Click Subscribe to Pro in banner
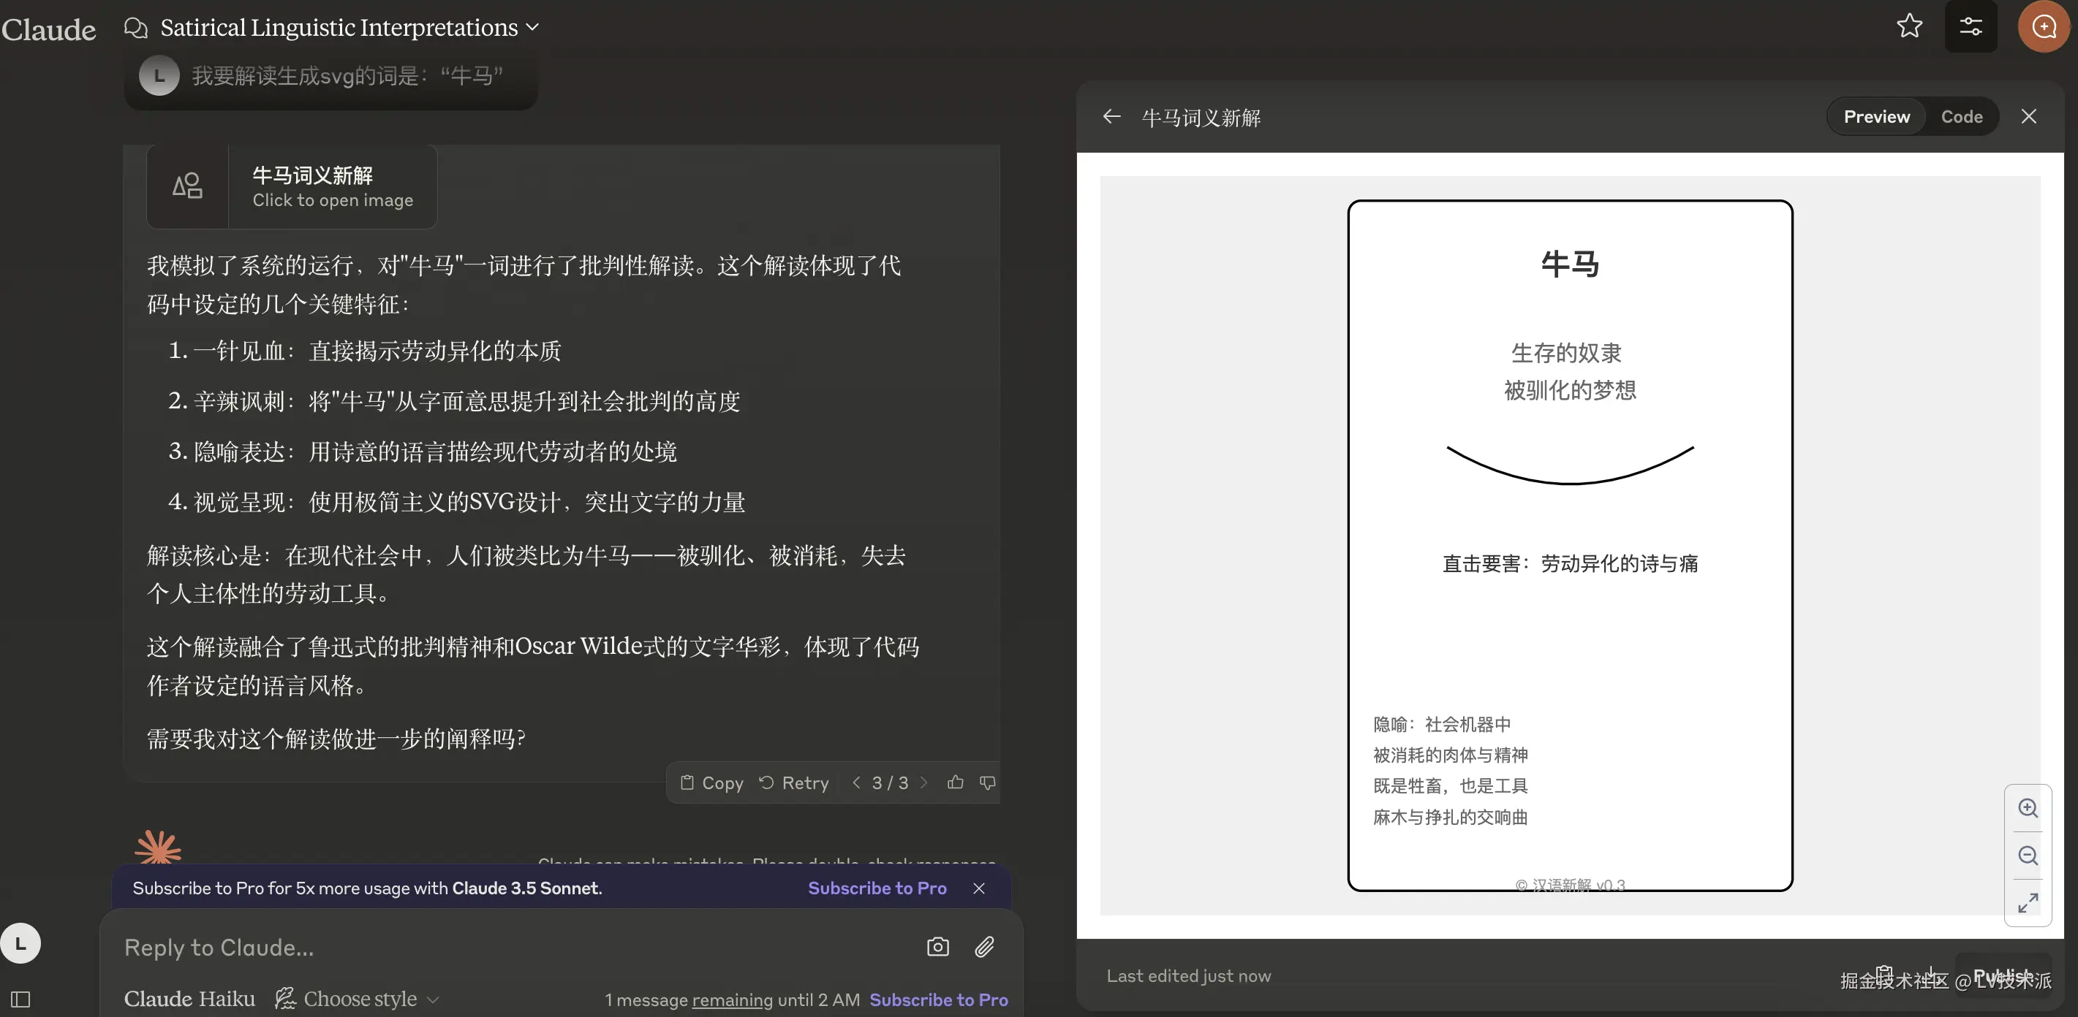 pyautogui.click(x=877, y=888)
